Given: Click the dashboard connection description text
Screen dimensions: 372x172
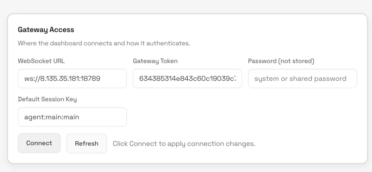Looking at the screenshot, I should [104, 43].
